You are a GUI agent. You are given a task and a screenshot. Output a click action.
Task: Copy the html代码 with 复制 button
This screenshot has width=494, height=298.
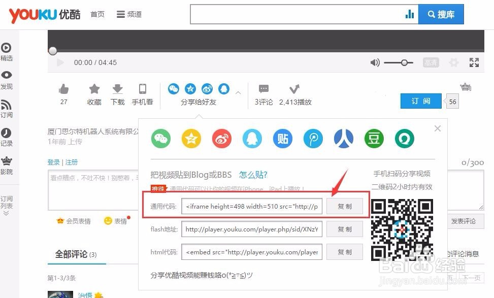(345, 252)
